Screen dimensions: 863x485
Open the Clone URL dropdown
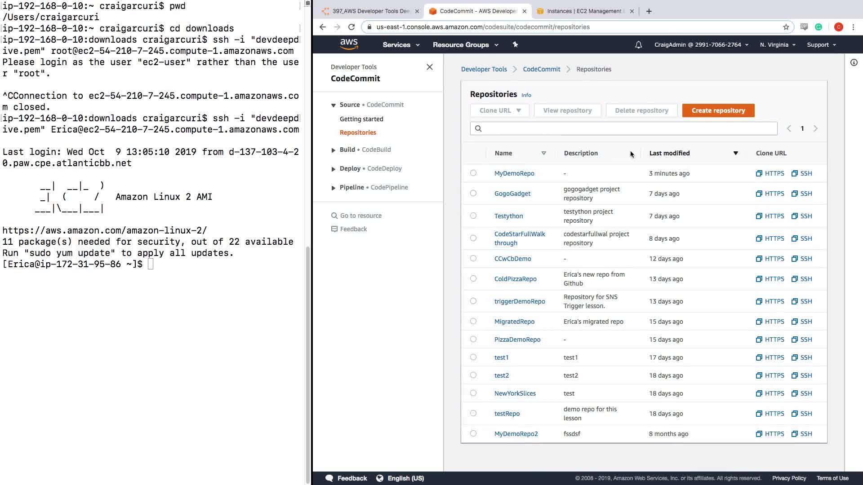pyautogui.click(x=499, y=110)
